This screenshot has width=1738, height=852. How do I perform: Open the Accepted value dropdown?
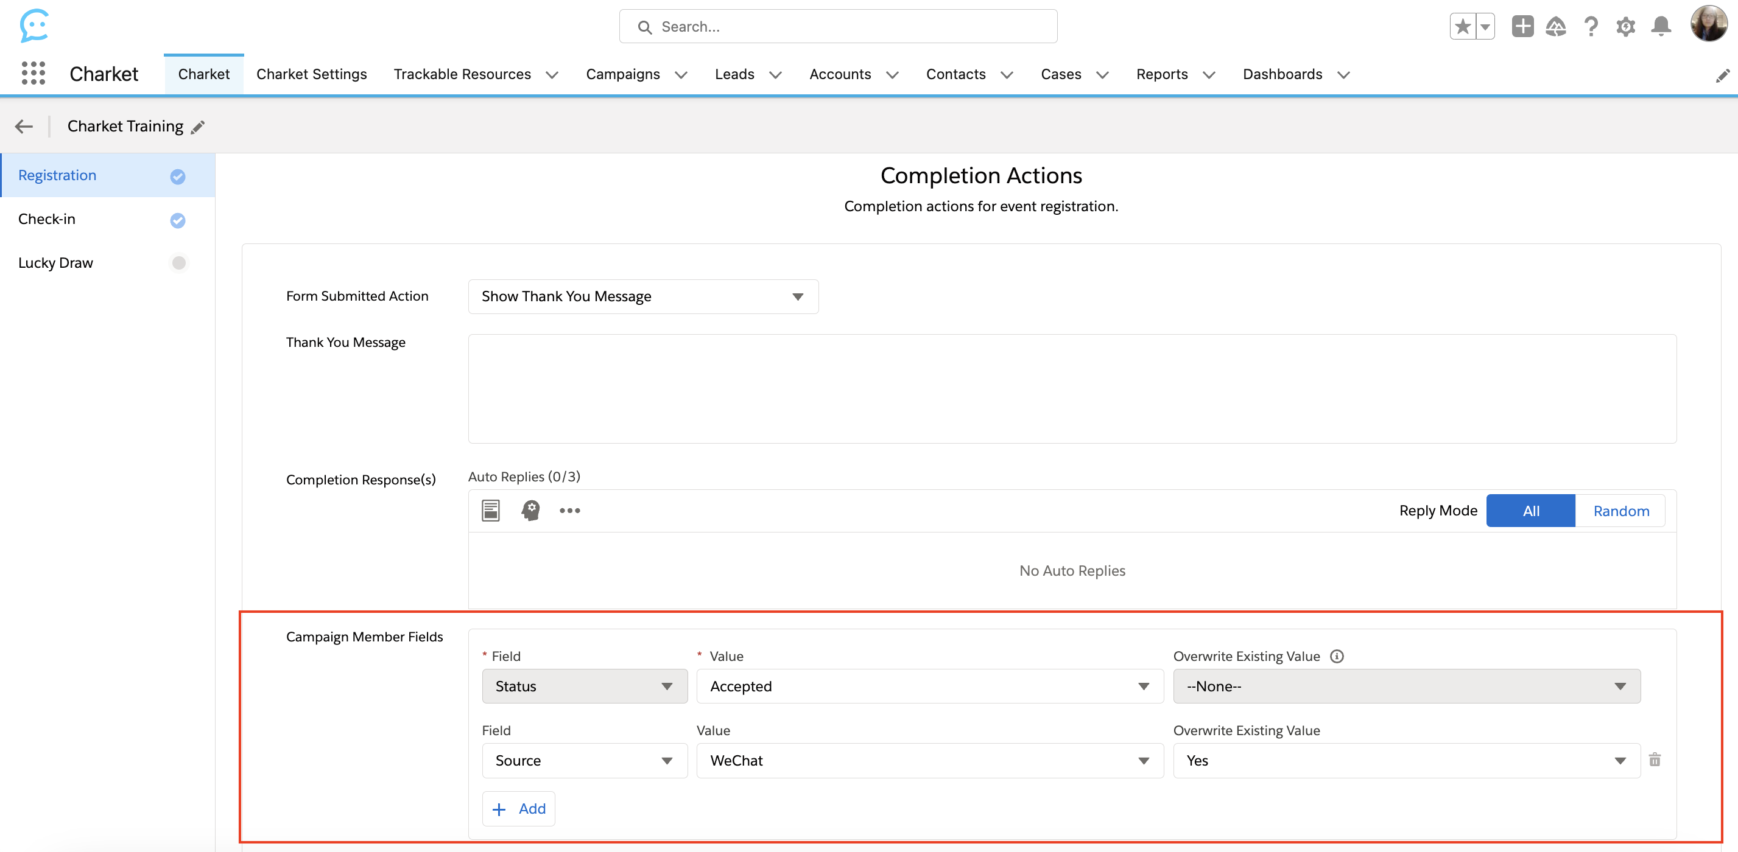[x=930, y=686]
